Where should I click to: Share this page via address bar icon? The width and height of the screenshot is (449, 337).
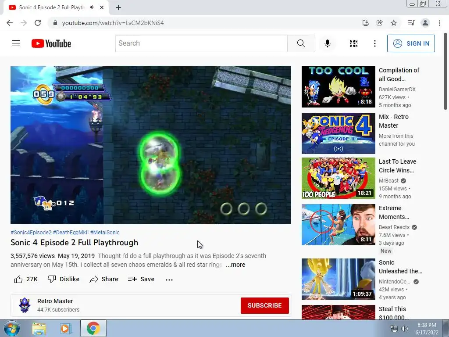click(379, 23)
